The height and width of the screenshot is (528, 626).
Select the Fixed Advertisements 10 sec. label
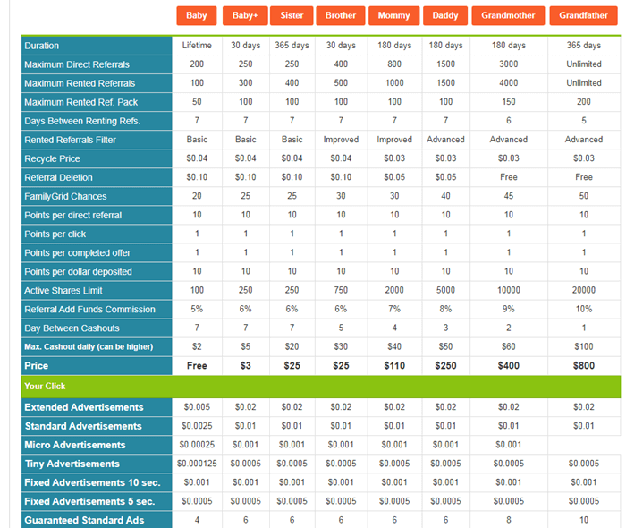coord(92,482)
